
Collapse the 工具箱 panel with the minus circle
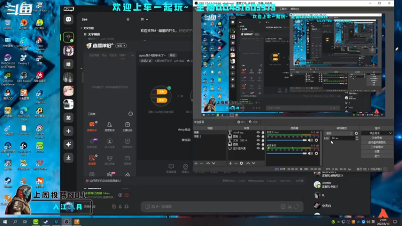pyautogui.click(x=131, y=114)
